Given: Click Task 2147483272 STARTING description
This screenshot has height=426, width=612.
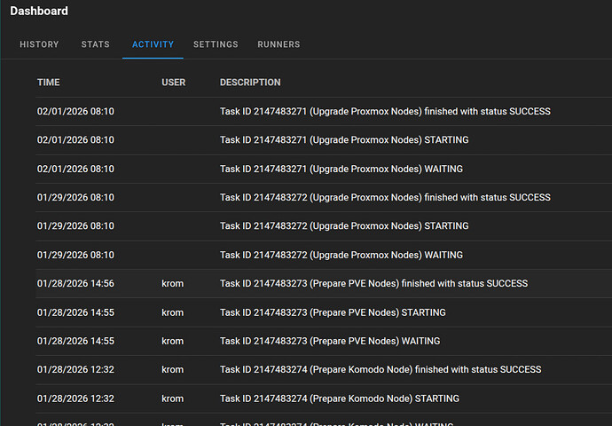Looking at the screenshot, I should [x=344, y=226].
